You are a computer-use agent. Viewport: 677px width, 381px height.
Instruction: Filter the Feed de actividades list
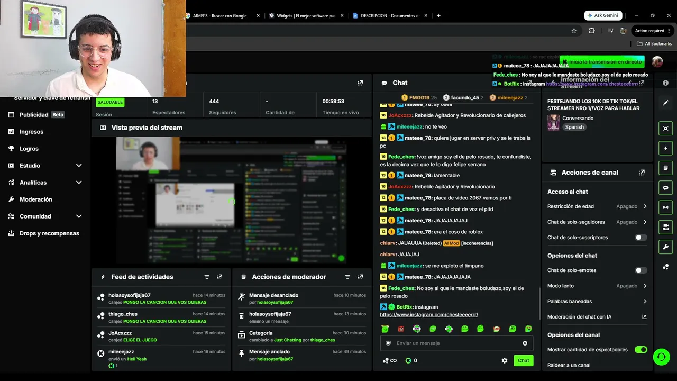pos(207,277)
